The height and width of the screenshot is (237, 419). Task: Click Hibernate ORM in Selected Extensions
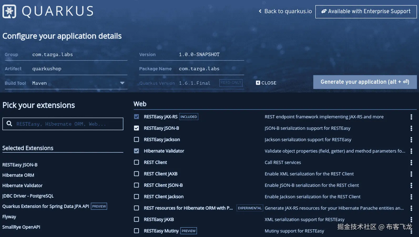pos(18,175)
